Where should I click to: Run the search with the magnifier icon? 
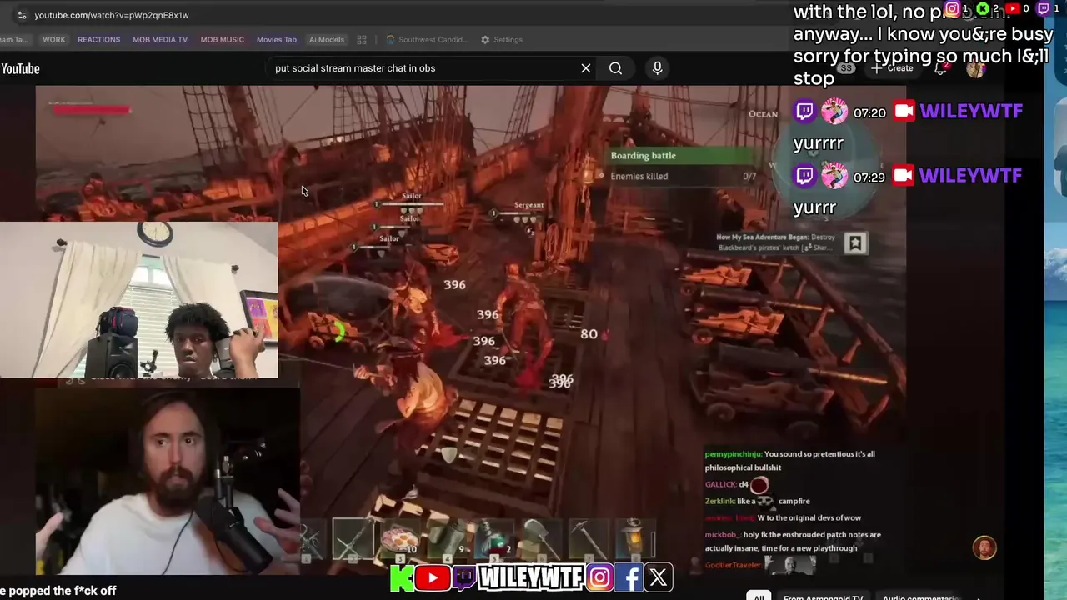(615, 68)
